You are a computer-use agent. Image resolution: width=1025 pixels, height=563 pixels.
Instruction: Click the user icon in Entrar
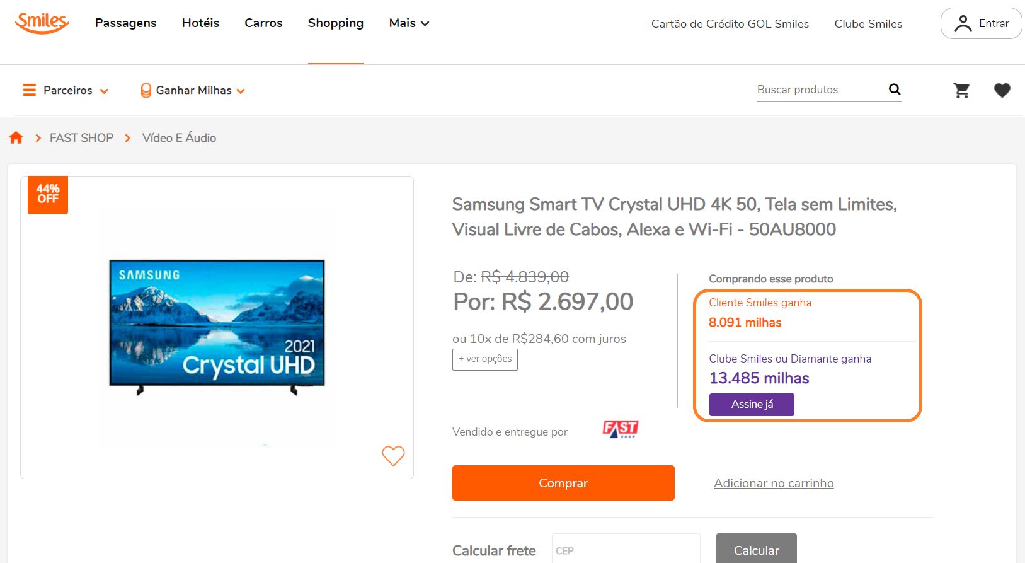coord(963,23)
